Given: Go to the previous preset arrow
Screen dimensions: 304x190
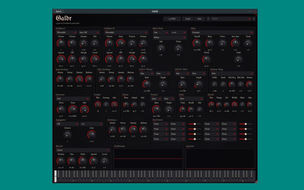Looking at the screenshot, I should point(208,19).
